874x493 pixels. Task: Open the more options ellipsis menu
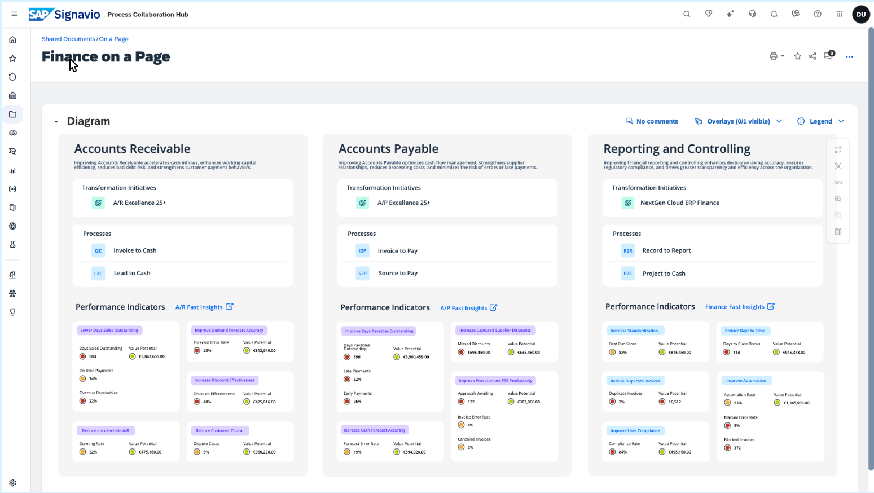[x=849, y=56]
